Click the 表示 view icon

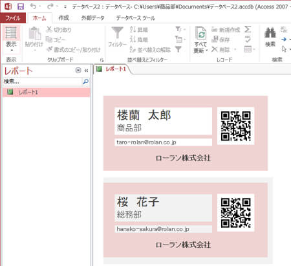coord(11,32)
